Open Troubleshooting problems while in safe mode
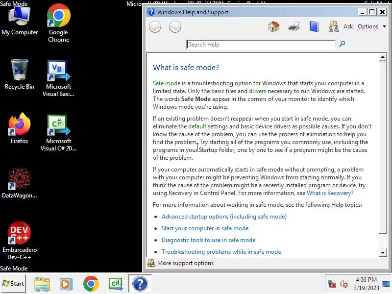Image resolution: width=392 pixels, height=294 pixels. click(x=221, y=252)
